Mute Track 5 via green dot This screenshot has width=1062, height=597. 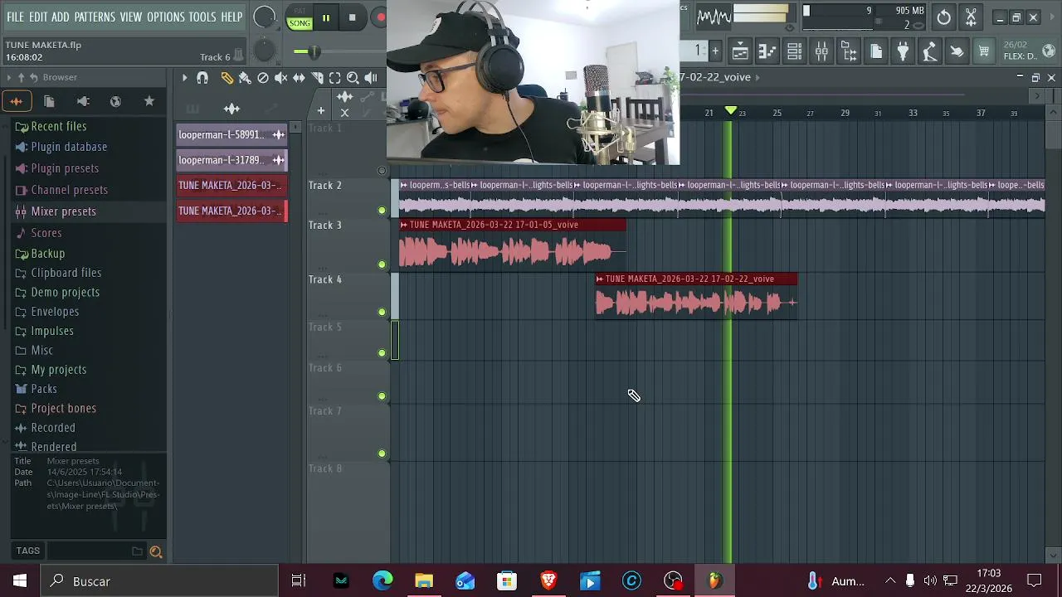tap(382, 353)
